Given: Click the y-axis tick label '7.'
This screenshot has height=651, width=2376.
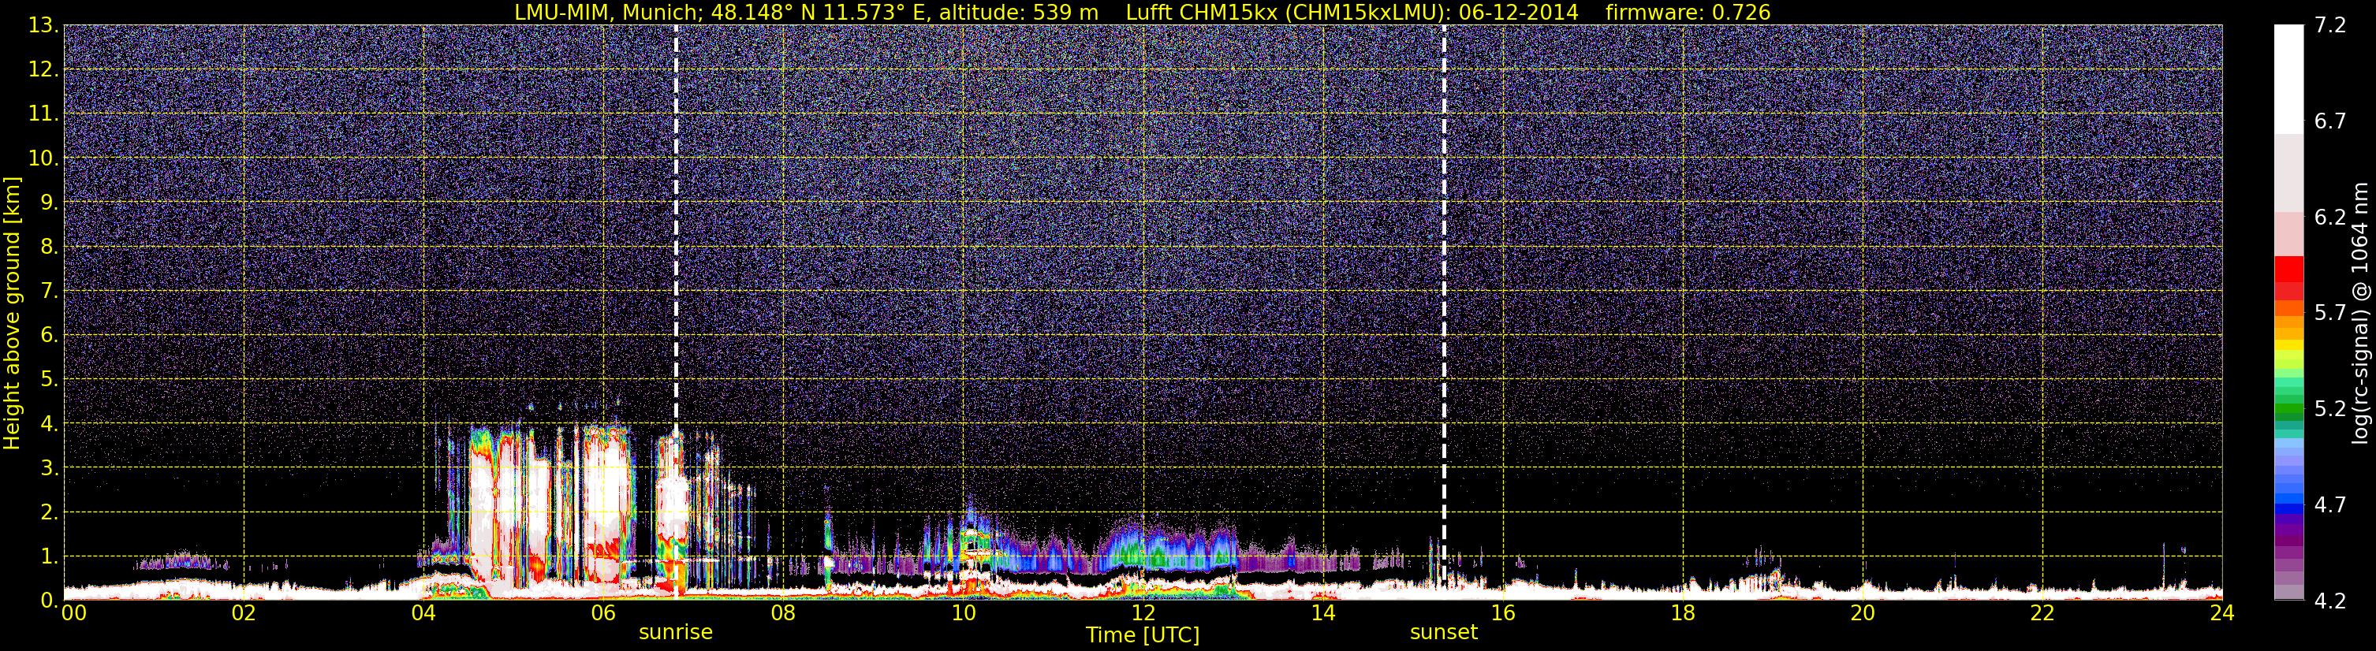Looking at the screenshot, I should tap(49, 292).
